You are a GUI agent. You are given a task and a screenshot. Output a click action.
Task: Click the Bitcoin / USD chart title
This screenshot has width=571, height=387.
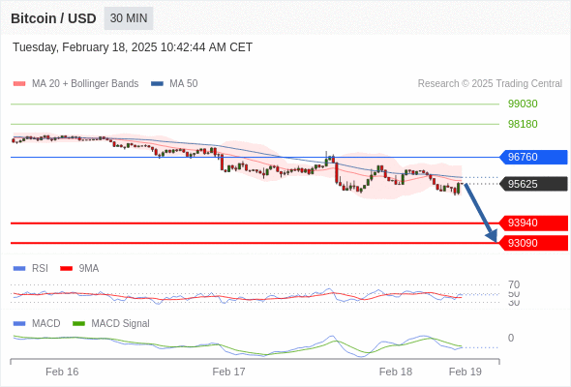[x=53, y=18]
